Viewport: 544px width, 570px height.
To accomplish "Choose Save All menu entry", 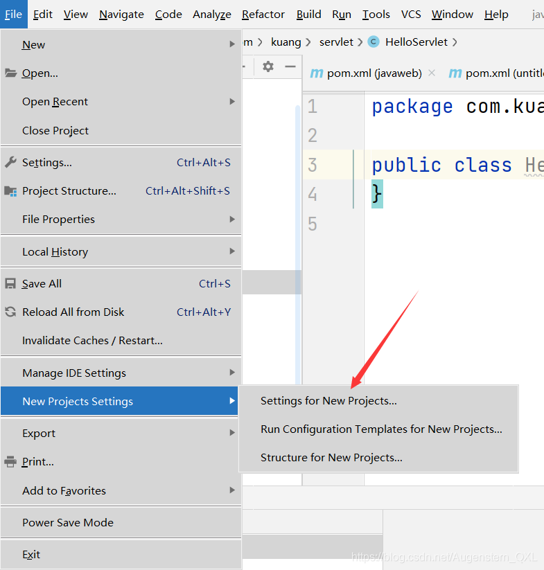I will pos(121,283).
